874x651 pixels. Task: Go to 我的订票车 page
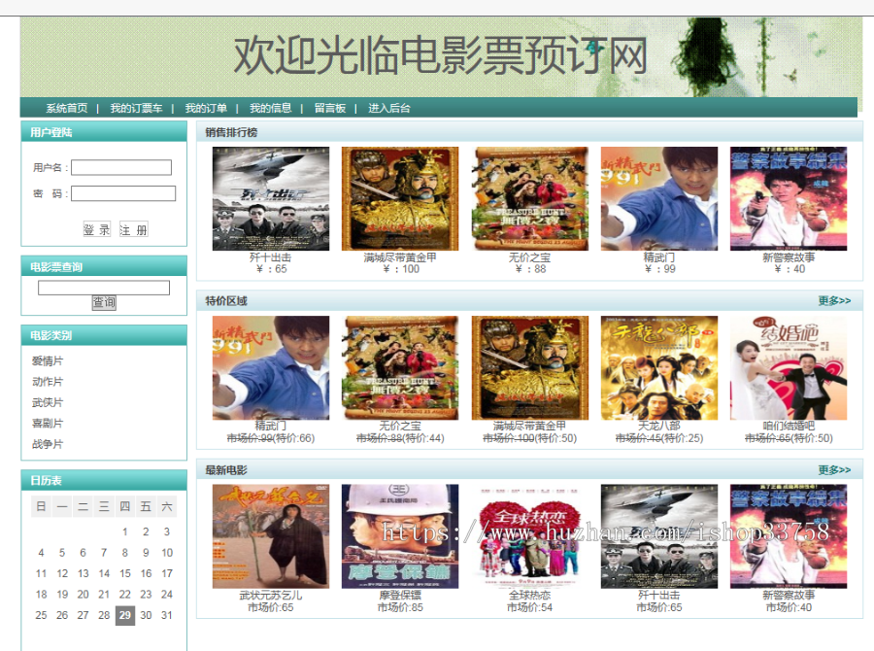(136, 108)
